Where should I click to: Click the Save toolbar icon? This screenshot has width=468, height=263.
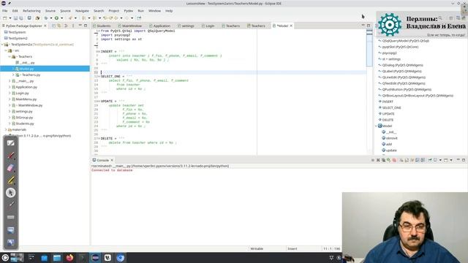point(15,18)
